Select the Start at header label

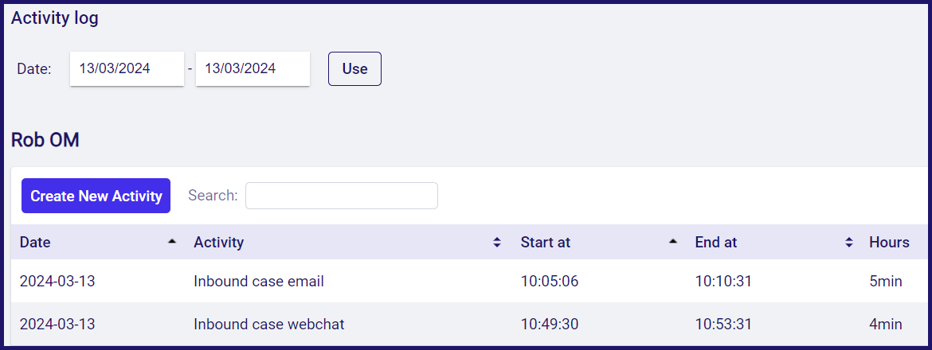pos(546,243)
